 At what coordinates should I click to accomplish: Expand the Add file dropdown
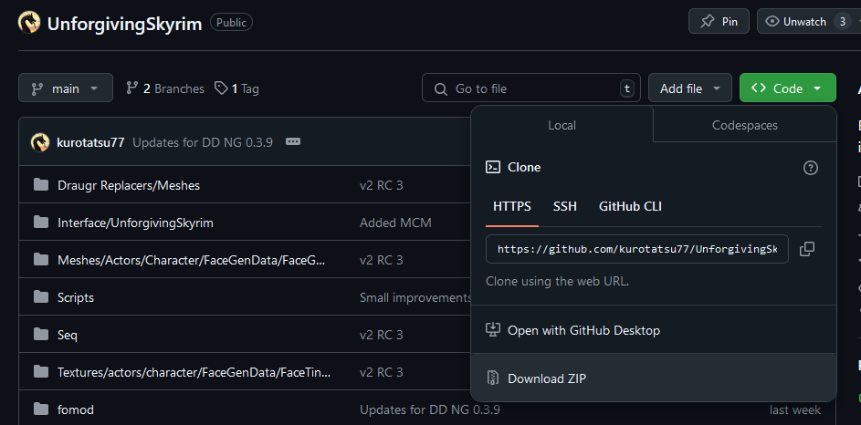tap(689, 88)
